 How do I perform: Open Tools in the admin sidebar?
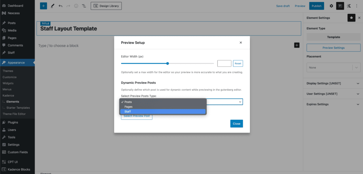tap(17, 137)
